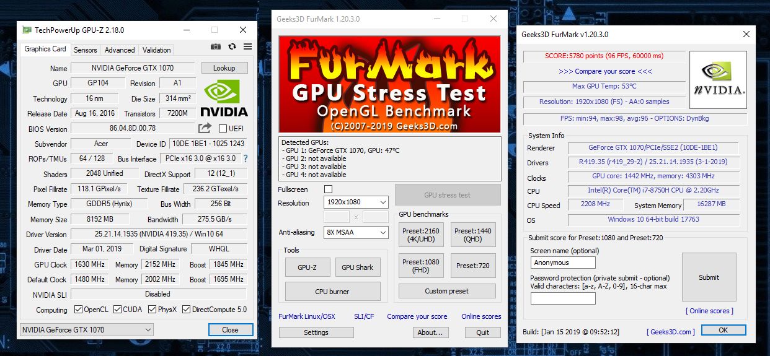Toggle the OpenCL checkbox
The image size is (770, 356).
tap(78, 310)
